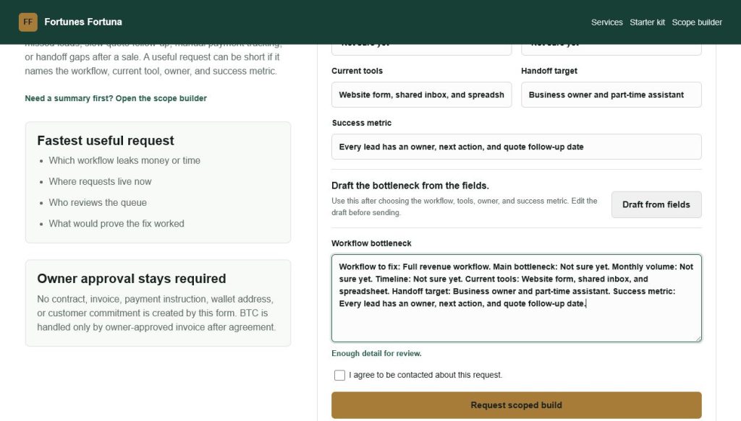Go to the Starter kit page
Screen dimensions: 741x421
(647, 22)
